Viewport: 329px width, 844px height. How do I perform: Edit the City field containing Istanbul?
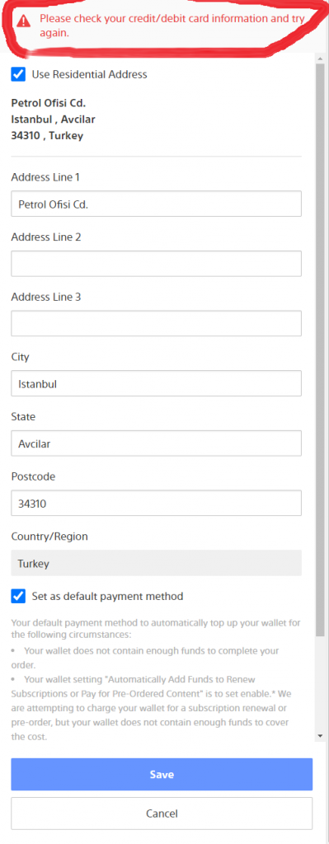click(x=156, y=384)
